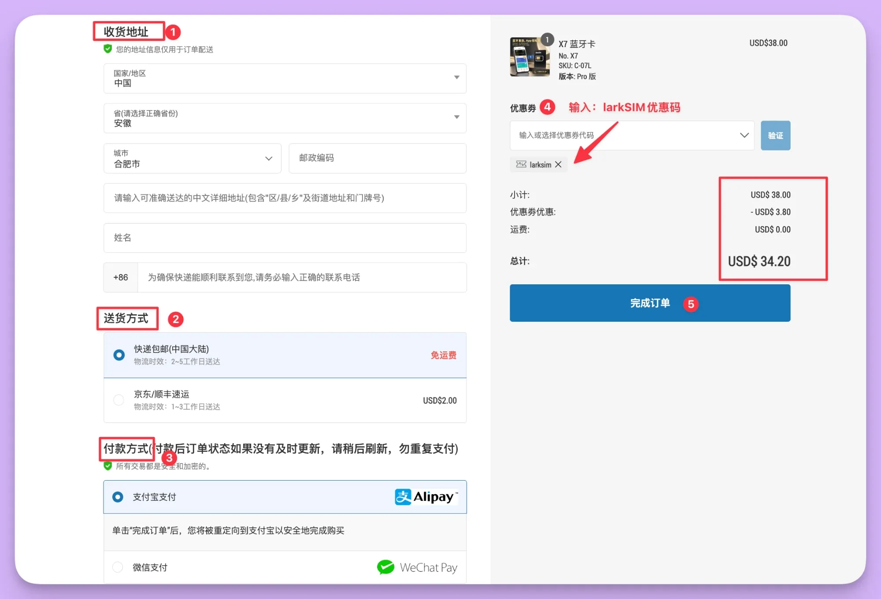Viewport: 881px width, 599px height.
Task: Click the Alipay redirect notice text
Action: pos(228,530)
